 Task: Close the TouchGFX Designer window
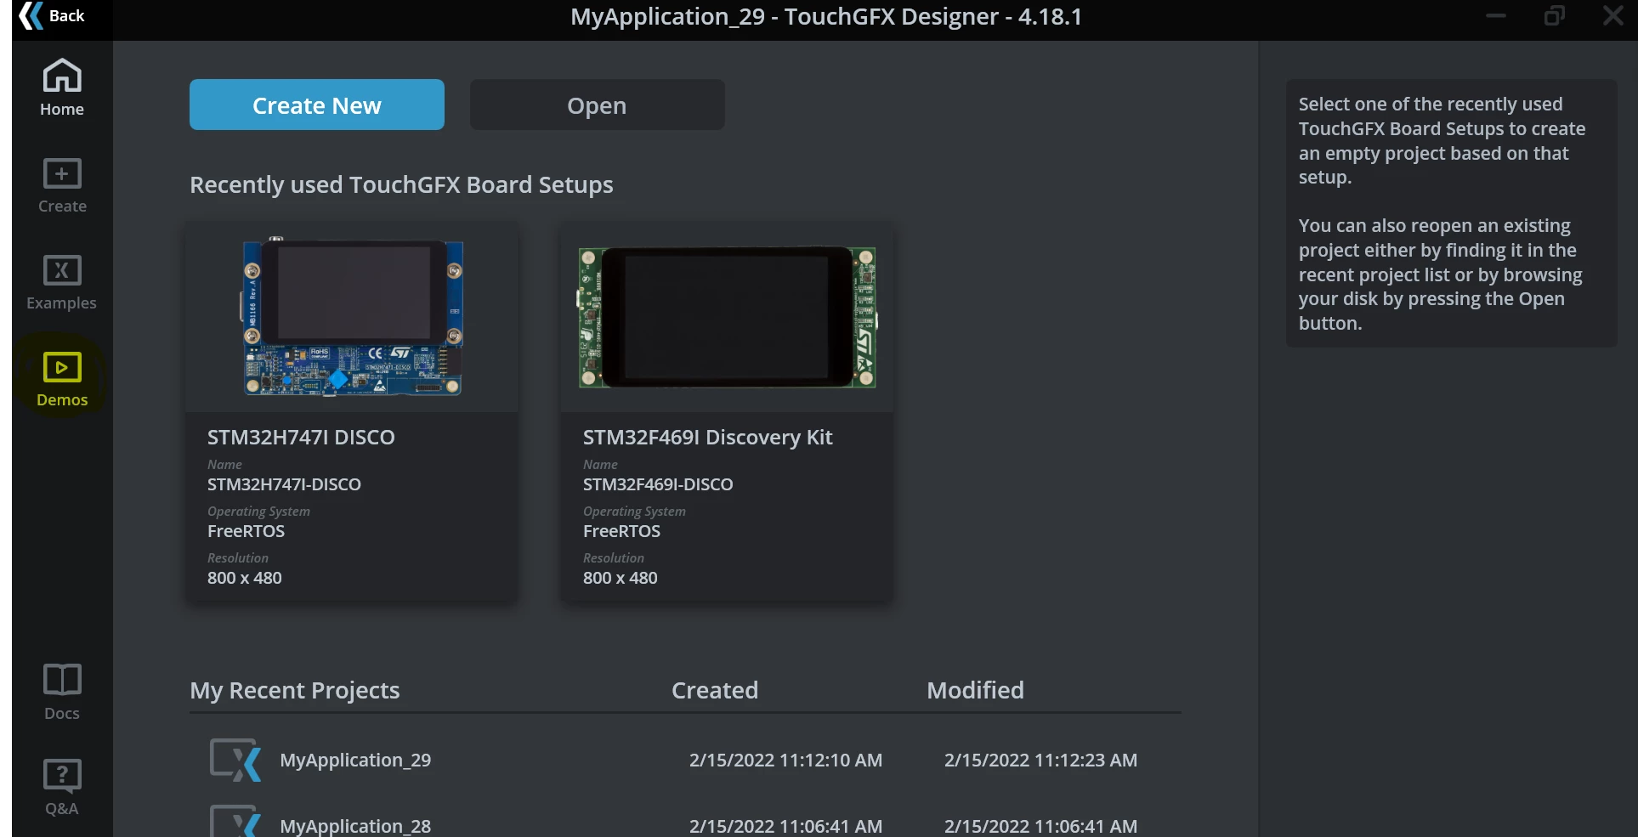[x=1613, y=16]
